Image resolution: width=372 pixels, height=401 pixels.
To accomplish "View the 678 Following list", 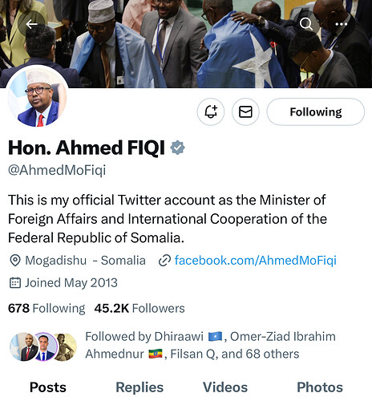I will 46,308.
